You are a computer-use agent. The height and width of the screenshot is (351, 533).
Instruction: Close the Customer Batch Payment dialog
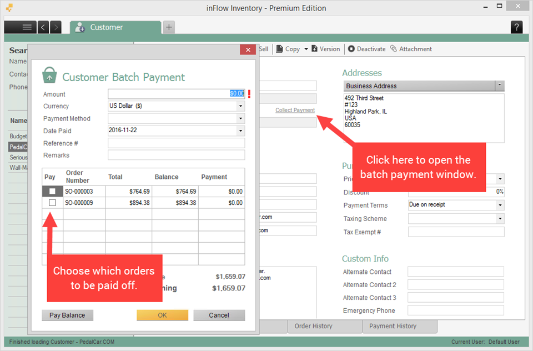pyautogui.click(x=248, y=49)
